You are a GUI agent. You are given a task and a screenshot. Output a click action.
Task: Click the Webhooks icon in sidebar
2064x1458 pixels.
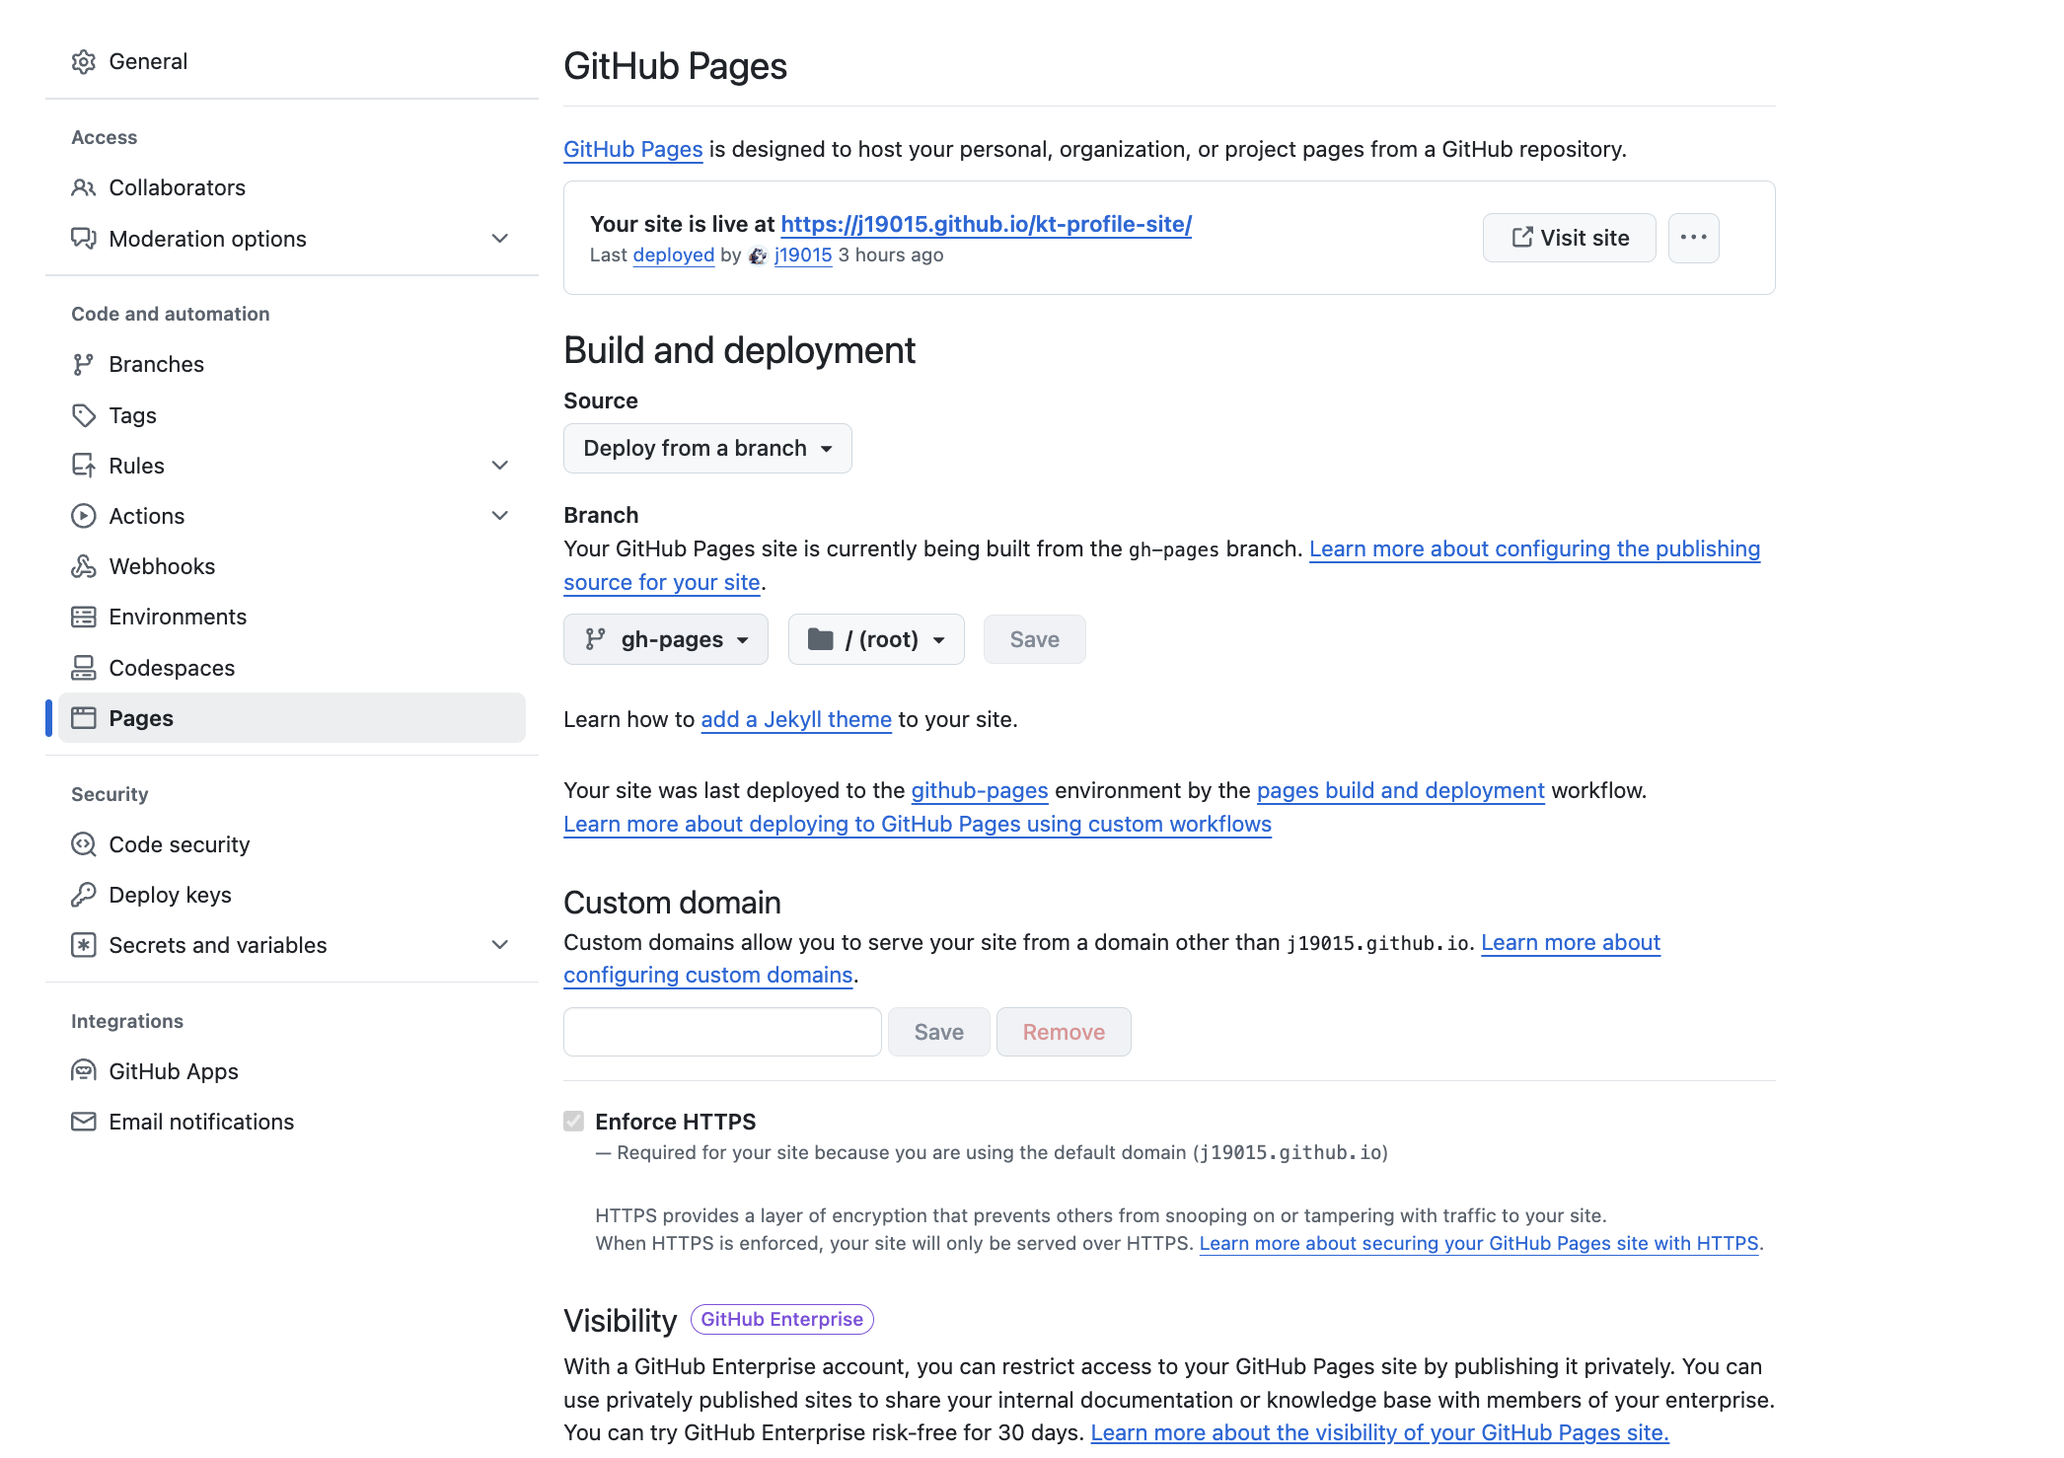(x=84, y=566)
